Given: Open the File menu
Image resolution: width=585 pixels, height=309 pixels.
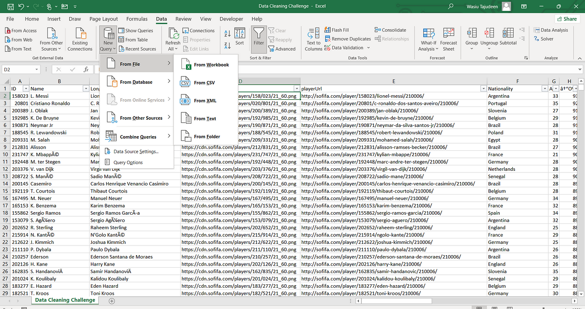Looking at the screenshot, I should point(10,19).
